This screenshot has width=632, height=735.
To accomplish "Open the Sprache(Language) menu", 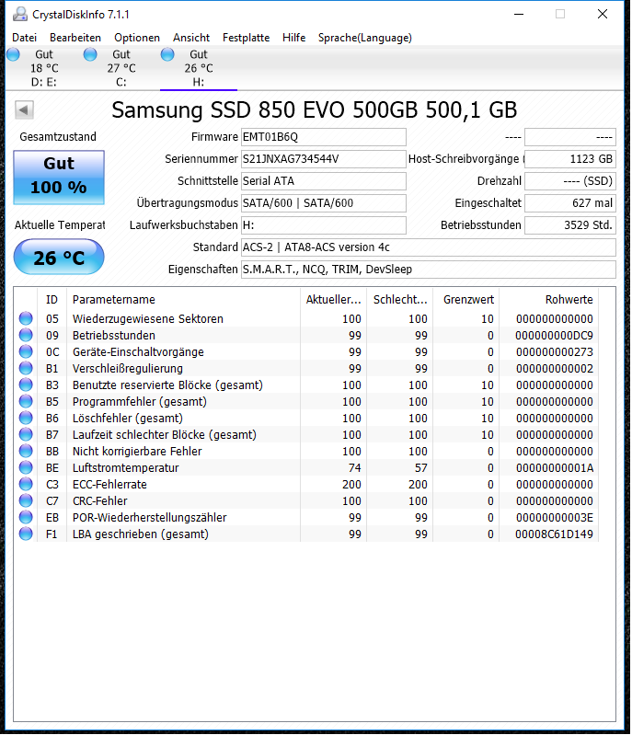I will [x=365, y=38].
